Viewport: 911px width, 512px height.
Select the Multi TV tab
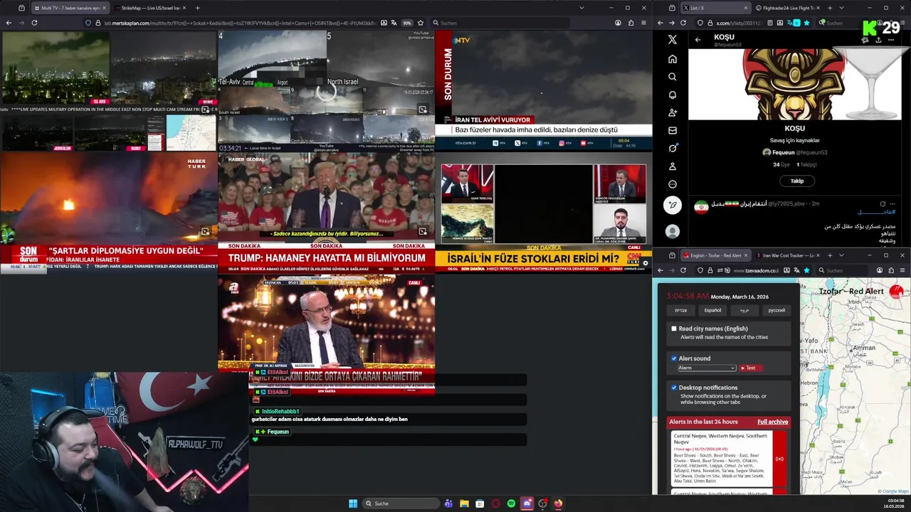(x=70, y=8)
